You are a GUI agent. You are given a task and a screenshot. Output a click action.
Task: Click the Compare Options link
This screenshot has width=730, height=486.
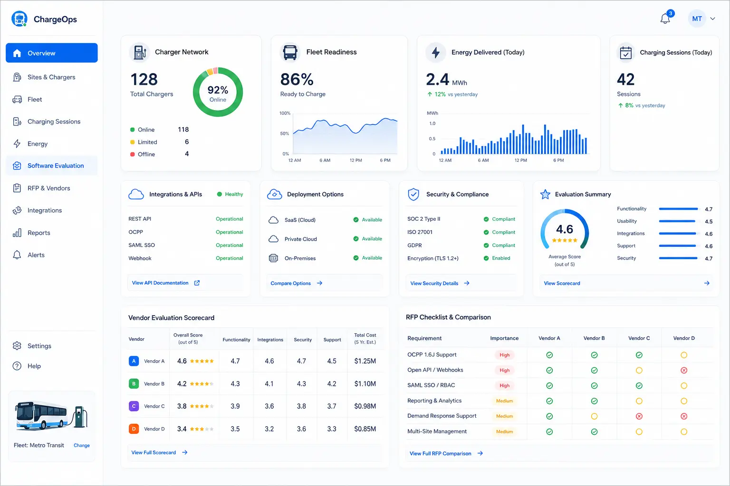(x=297, y=283)
